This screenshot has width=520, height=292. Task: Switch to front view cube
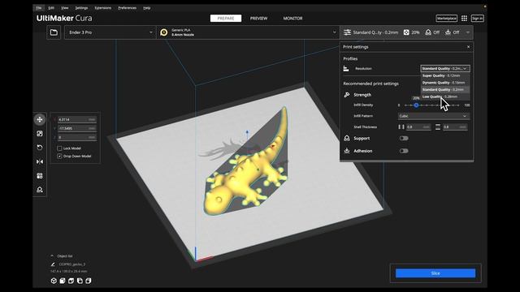tap(63, 281)
